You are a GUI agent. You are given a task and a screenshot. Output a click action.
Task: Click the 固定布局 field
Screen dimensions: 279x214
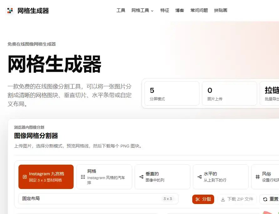pos(98,199)
